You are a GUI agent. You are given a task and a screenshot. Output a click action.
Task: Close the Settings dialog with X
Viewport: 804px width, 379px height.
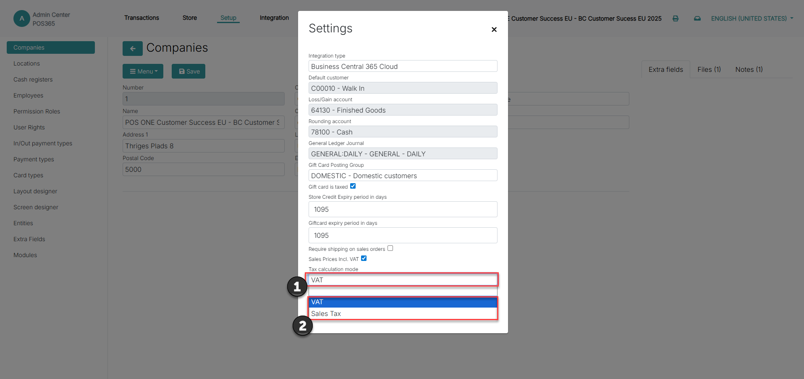point(494,29)
